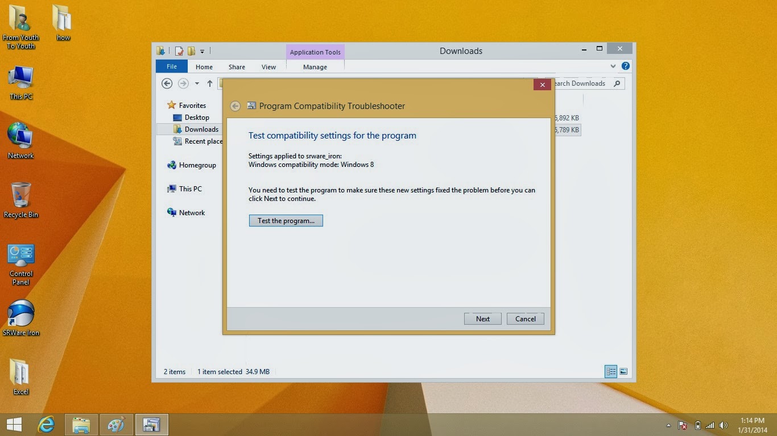
Task: Select the Application Tools contextual tab header
Action: (315, 52)
